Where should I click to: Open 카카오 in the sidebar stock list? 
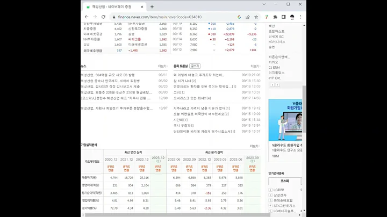tap(273, 62)
